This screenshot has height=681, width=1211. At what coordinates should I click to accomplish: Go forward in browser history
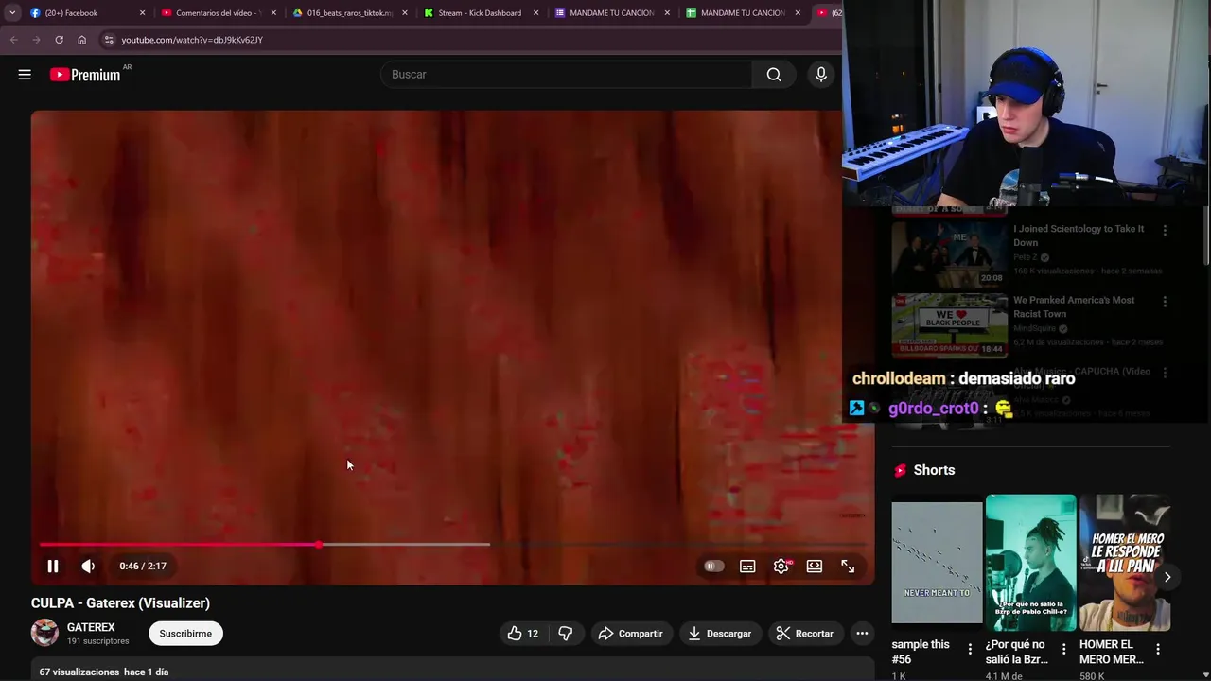(36, 40)
